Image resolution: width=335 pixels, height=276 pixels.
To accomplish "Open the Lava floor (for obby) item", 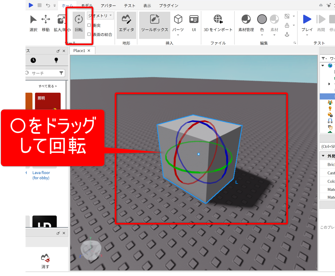I will (x=41, y=175).
